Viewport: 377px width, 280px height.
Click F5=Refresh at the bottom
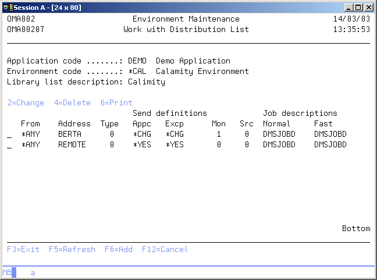[x=72, y=249]
